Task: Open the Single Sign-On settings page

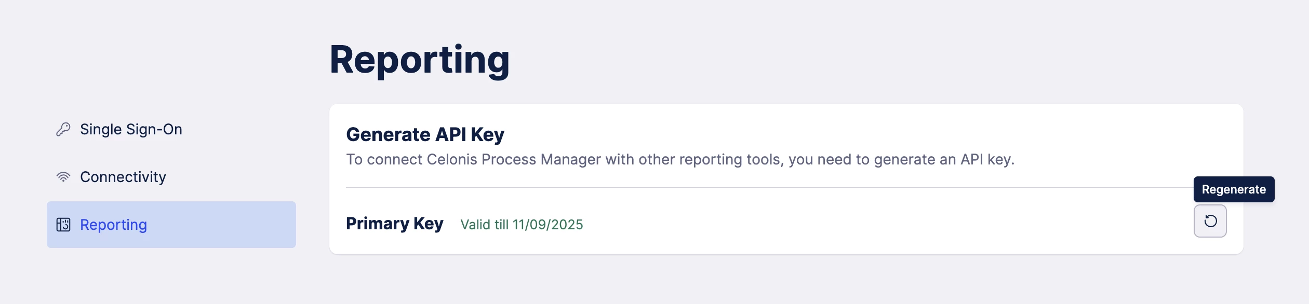Action: coord(131,129)
